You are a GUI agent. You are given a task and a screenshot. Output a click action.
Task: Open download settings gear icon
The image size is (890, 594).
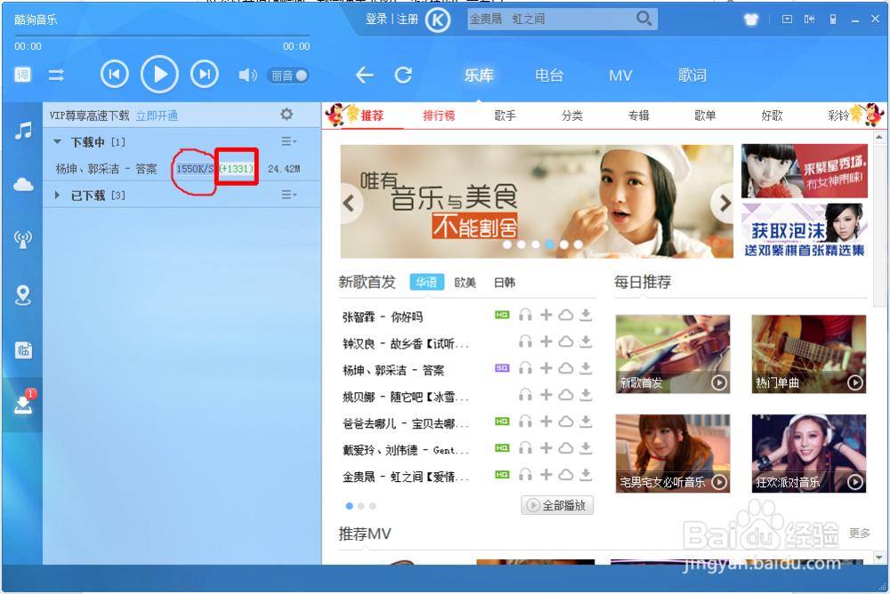287,115
